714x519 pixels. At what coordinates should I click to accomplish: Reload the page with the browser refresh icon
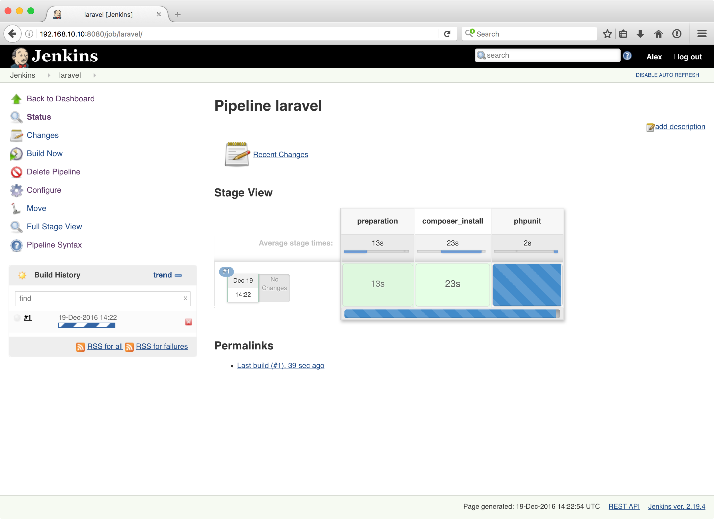point(447,34)
